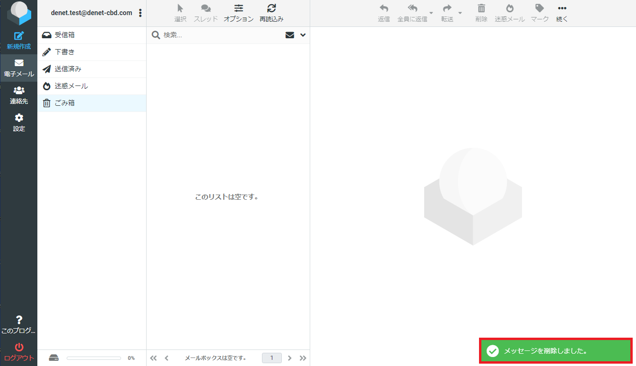
Task: Expand the search options chevron
Action: [x=303, y=35]
